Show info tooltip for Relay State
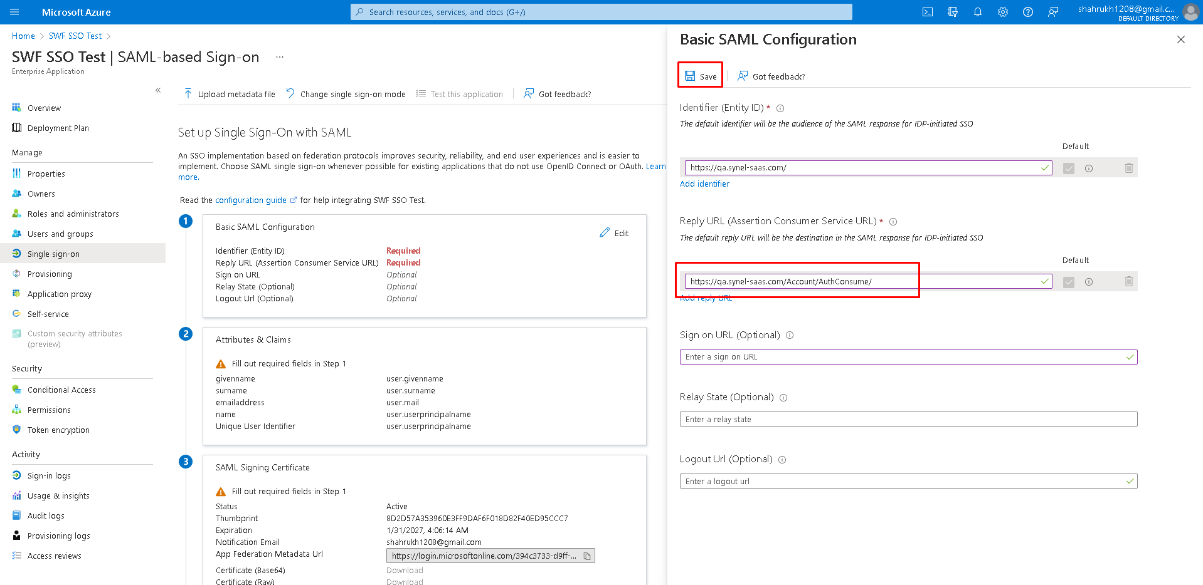 click(x=783, y=398)
